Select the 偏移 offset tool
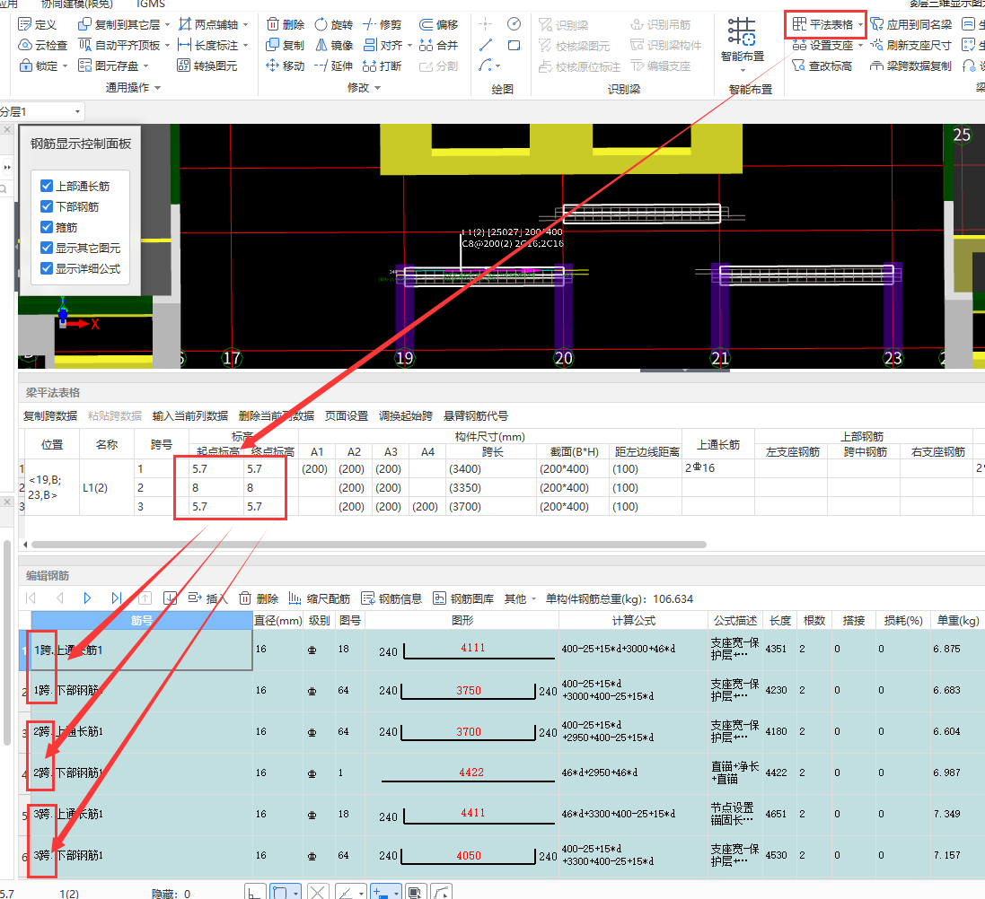985x899 pixels. (x=439, y=24)
